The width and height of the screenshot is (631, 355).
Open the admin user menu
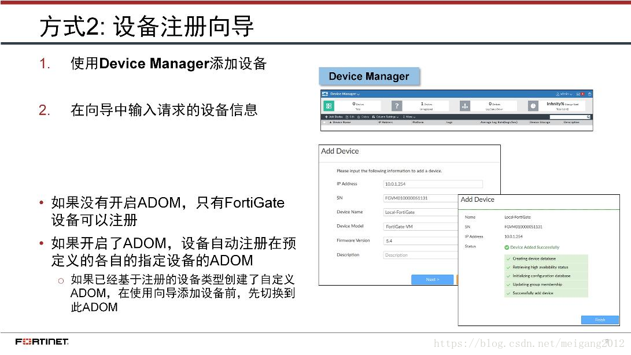pyautogui.click(x=564, y=94)
